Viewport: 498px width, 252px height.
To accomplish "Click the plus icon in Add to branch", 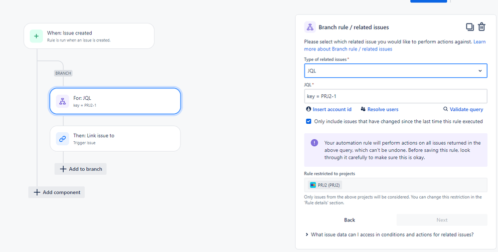I will (x=63, y=169).
